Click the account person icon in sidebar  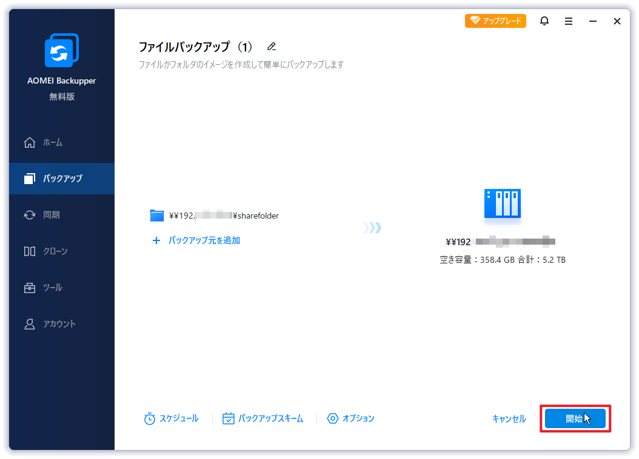click(29, 324)
